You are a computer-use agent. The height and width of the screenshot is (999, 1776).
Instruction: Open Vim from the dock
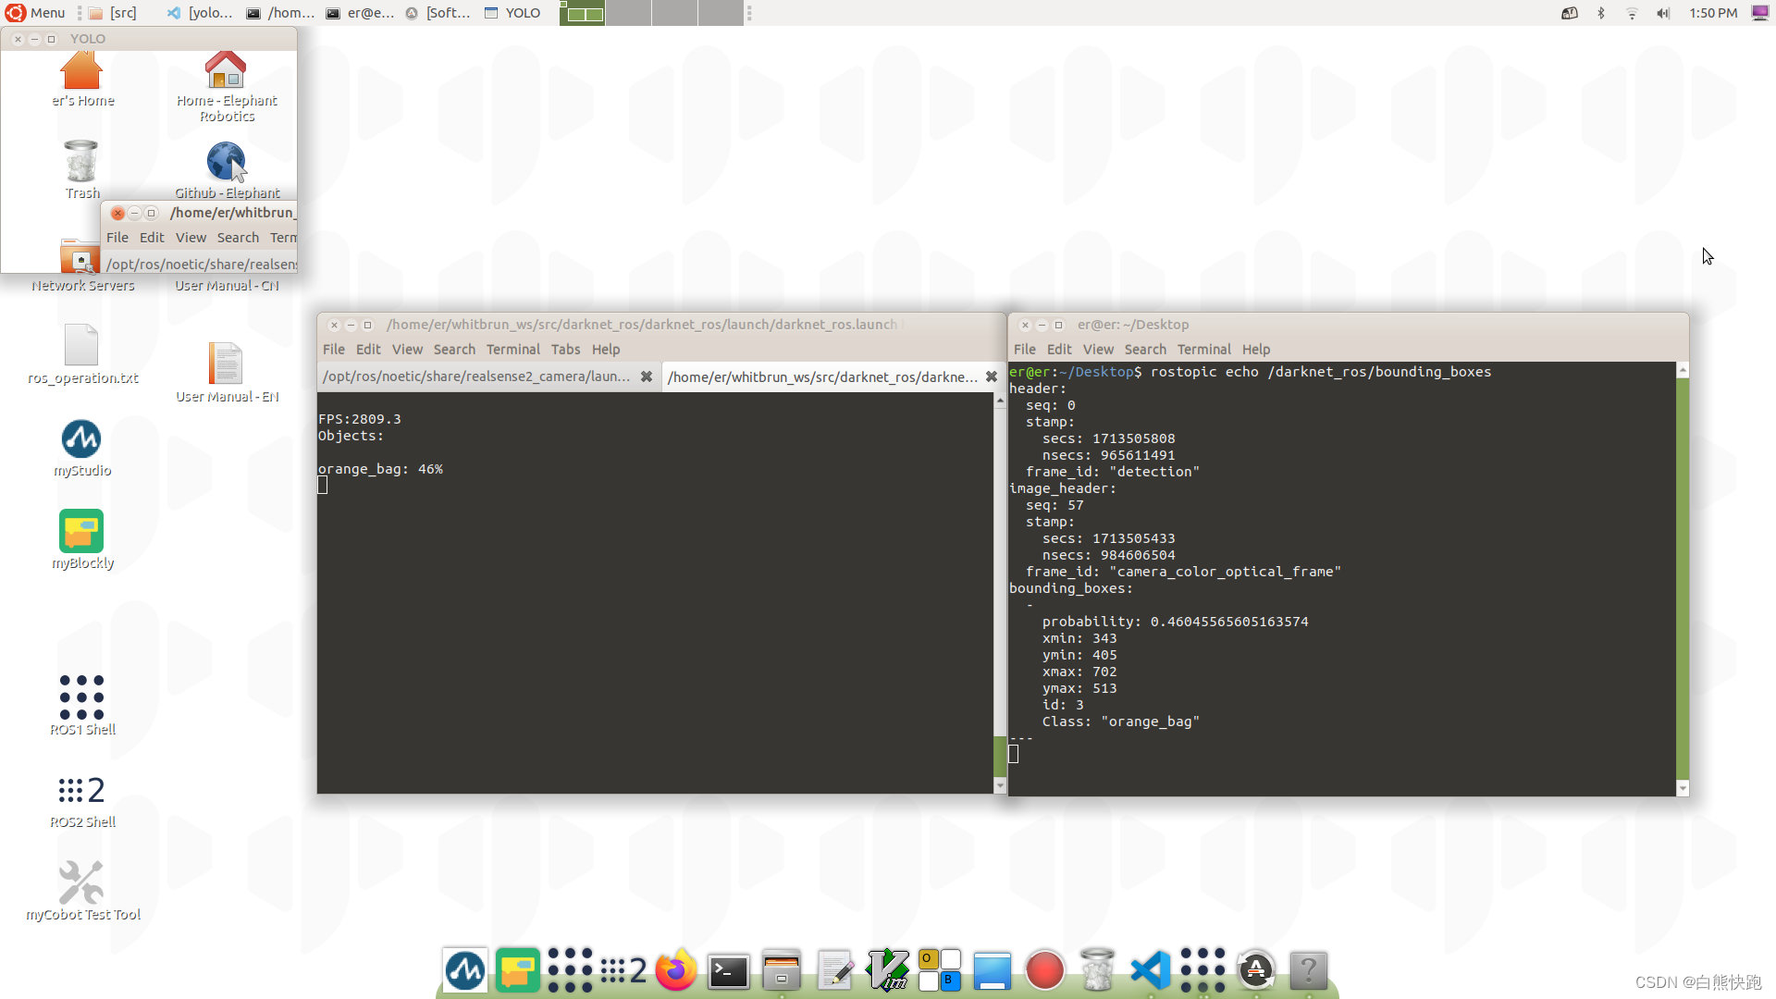point(887,970)
